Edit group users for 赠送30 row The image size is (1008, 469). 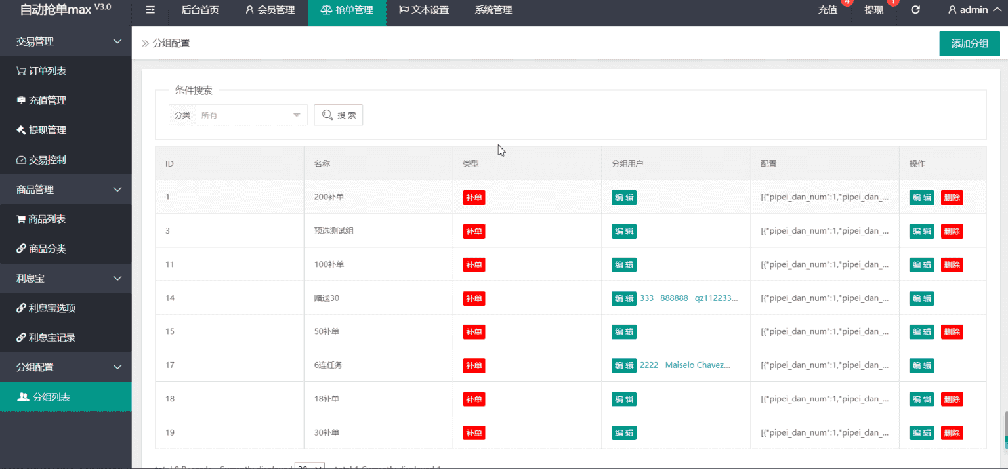pos(623,298)
